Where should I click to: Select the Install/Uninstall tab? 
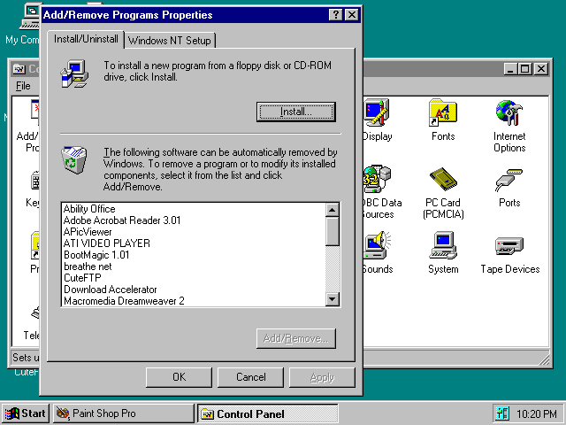(x=86, y=39)
